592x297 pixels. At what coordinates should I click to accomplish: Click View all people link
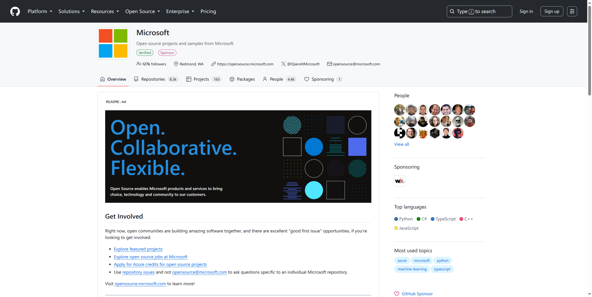point(402,144)
